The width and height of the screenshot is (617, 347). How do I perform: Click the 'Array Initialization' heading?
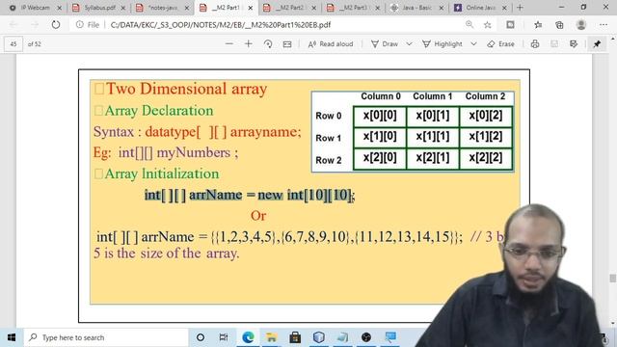162,173
